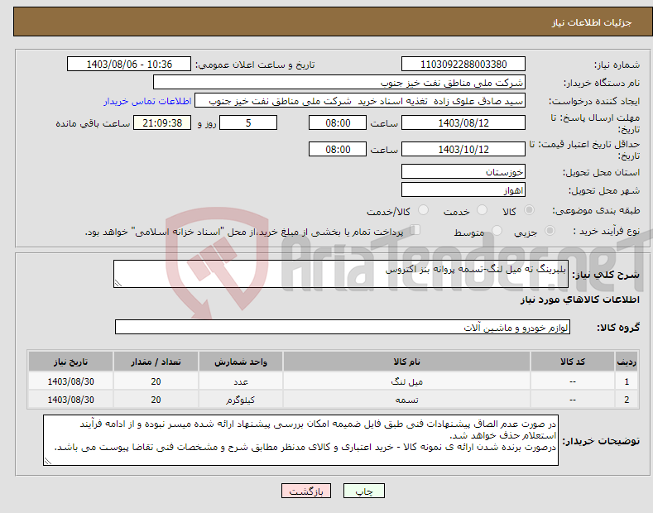The height and width of the screenshot is (513, 653).
Task: Click date 1403/08/30 in تسمه row
Action: [71, 400]
